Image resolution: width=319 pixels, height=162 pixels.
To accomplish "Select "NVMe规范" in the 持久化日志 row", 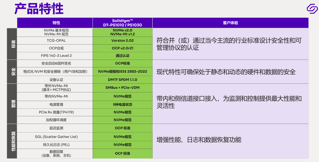I will pos(122,145).
